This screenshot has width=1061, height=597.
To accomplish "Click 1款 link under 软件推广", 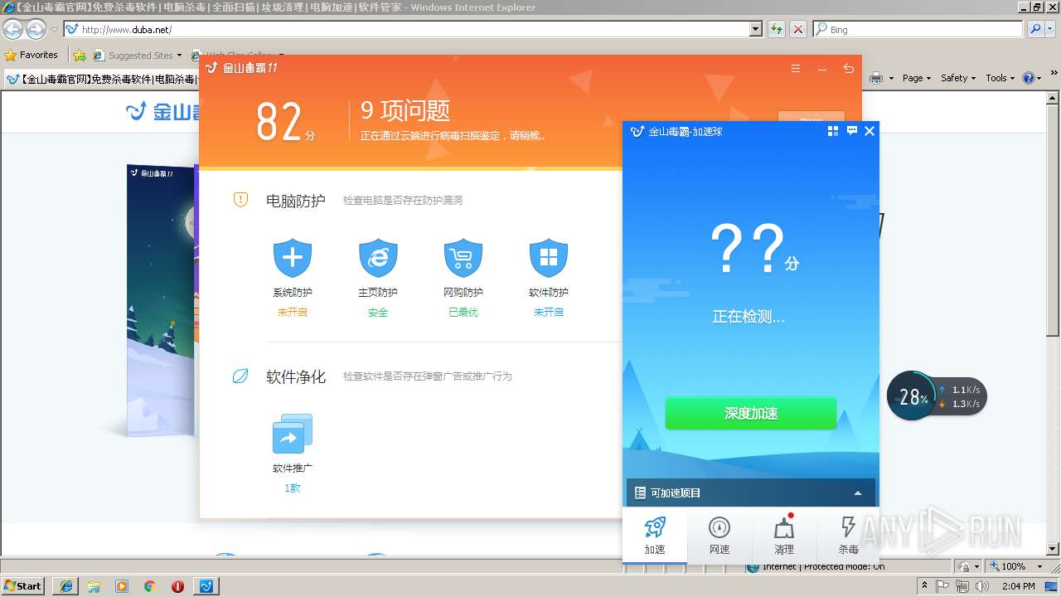I will coord(292,488).
